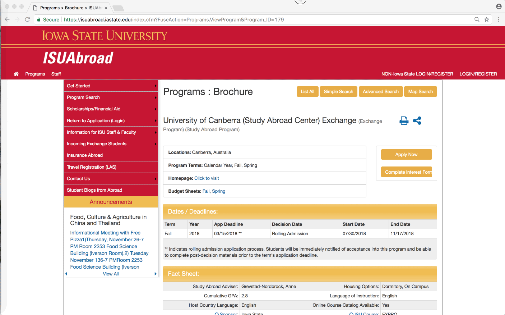Screen dimensions: 505x315
Task: Go back to the previous page
Action: [x=7, y=19]
